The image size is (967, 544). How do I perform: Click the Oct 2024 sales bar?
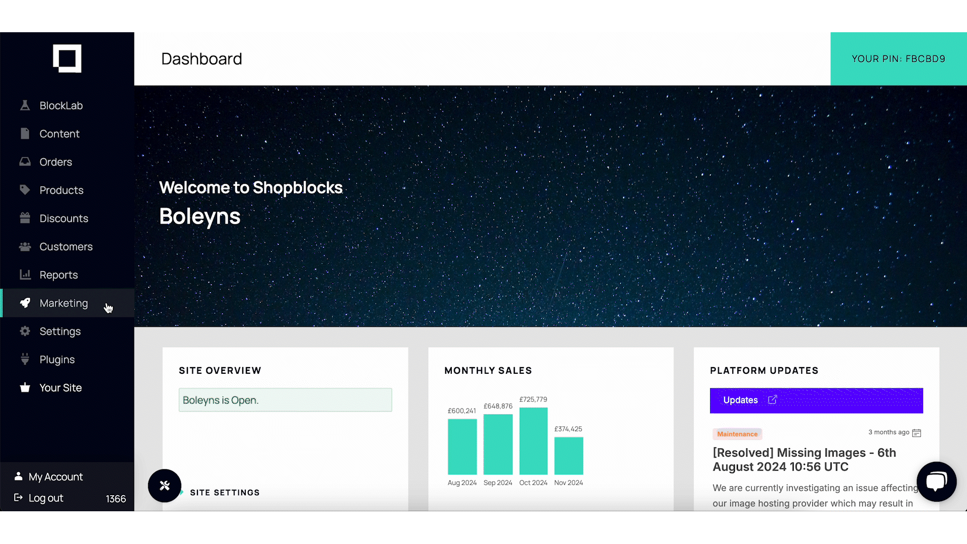[532, 441]
